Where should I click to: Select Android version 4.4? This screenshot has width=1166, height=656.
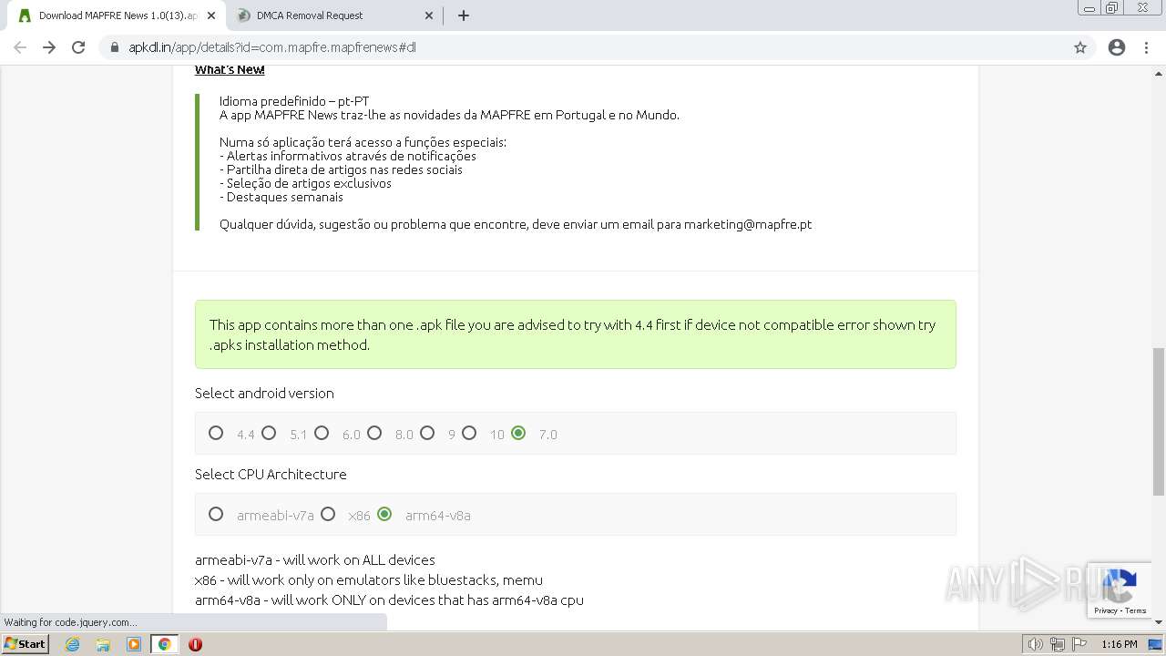coord(216,433)
